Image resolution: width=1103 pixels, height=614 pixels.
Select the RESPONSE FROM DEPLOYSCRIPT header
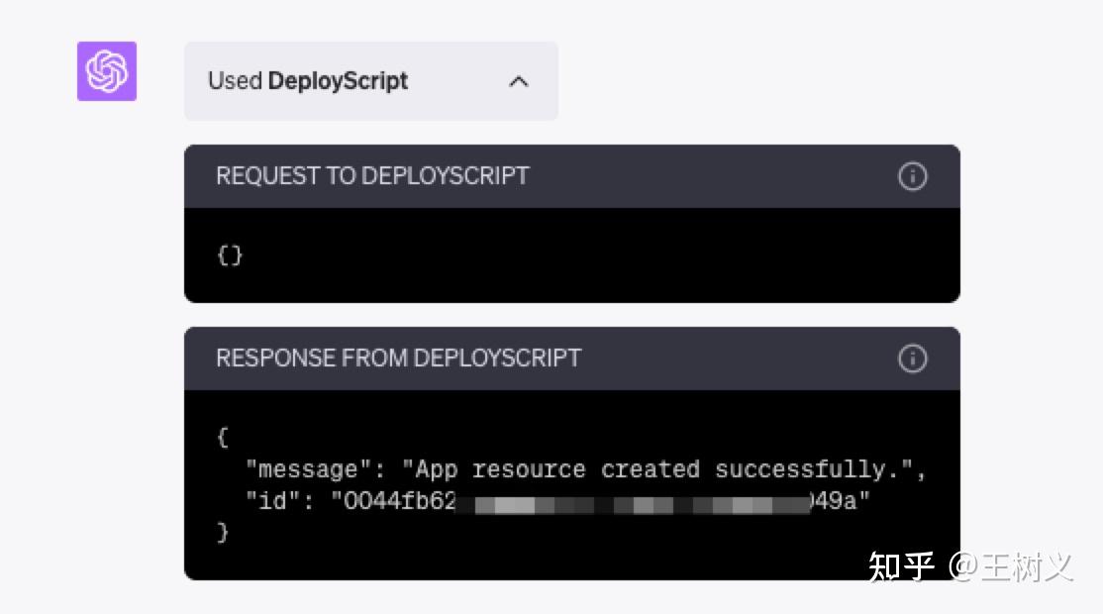point(399,358)
